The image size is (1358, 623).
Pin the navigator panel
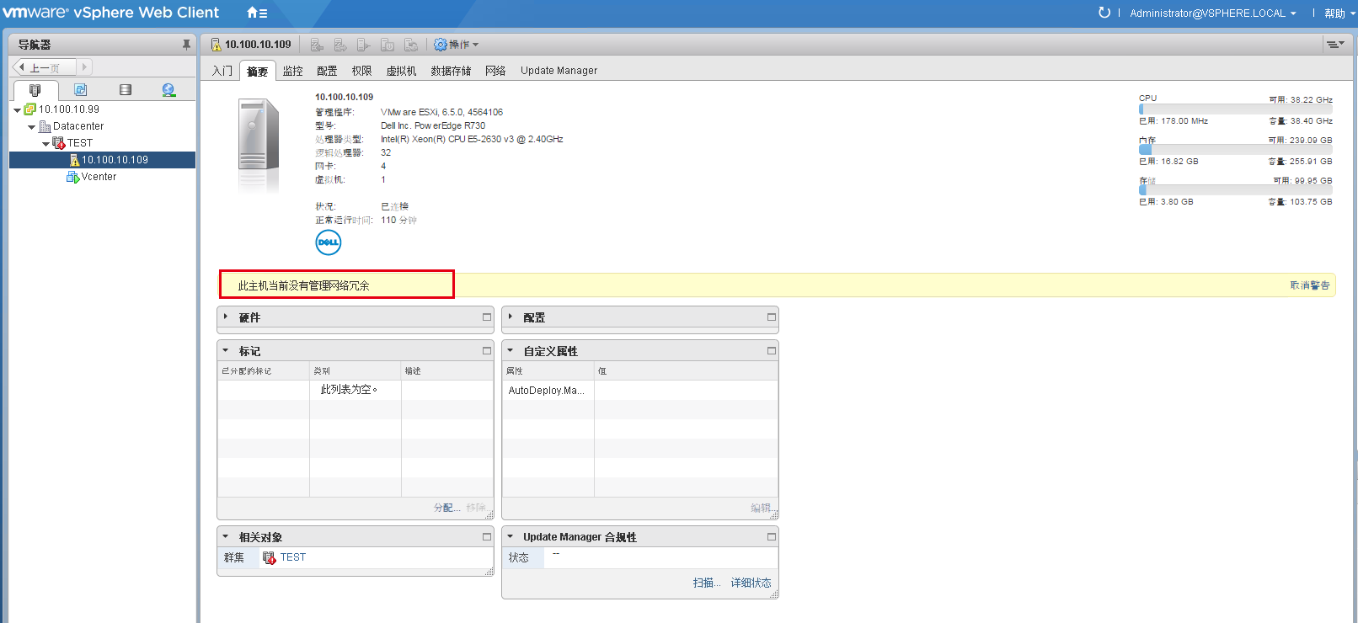point(186,45)
